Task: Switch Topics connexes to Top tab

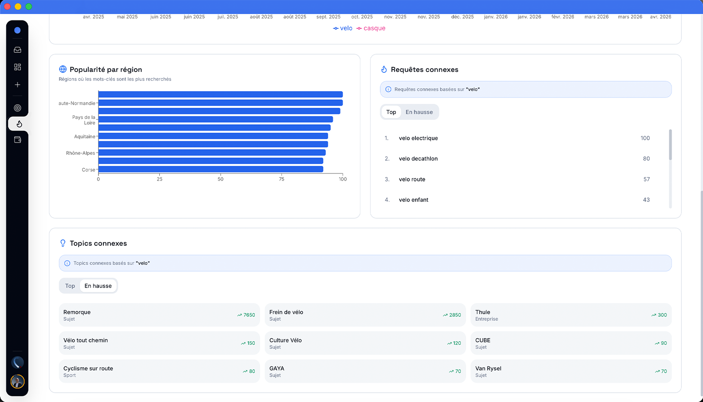Action: 70,286
